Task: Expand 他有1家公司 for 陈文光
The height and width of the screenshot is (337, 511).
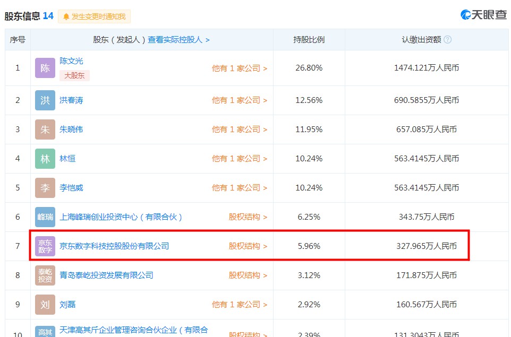Action: point(240,68)
